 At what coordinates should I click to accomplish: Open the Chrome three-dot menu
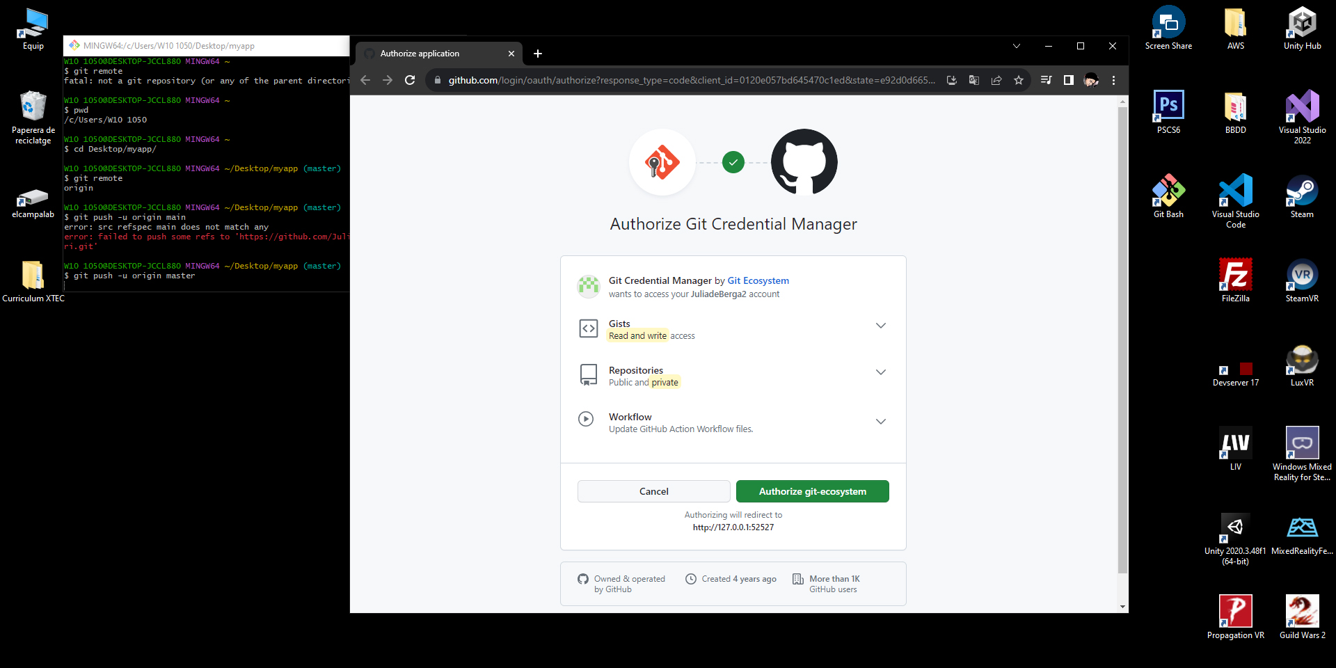tap(1113, 80)
